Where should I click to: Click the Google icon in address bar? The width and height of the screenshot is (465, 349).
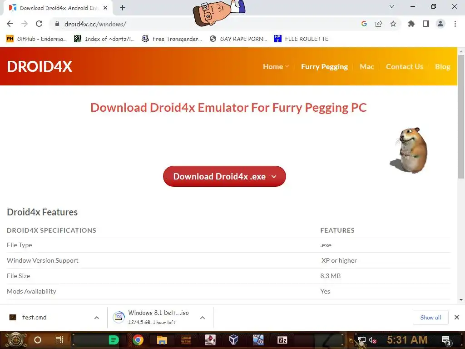(364, 24)
